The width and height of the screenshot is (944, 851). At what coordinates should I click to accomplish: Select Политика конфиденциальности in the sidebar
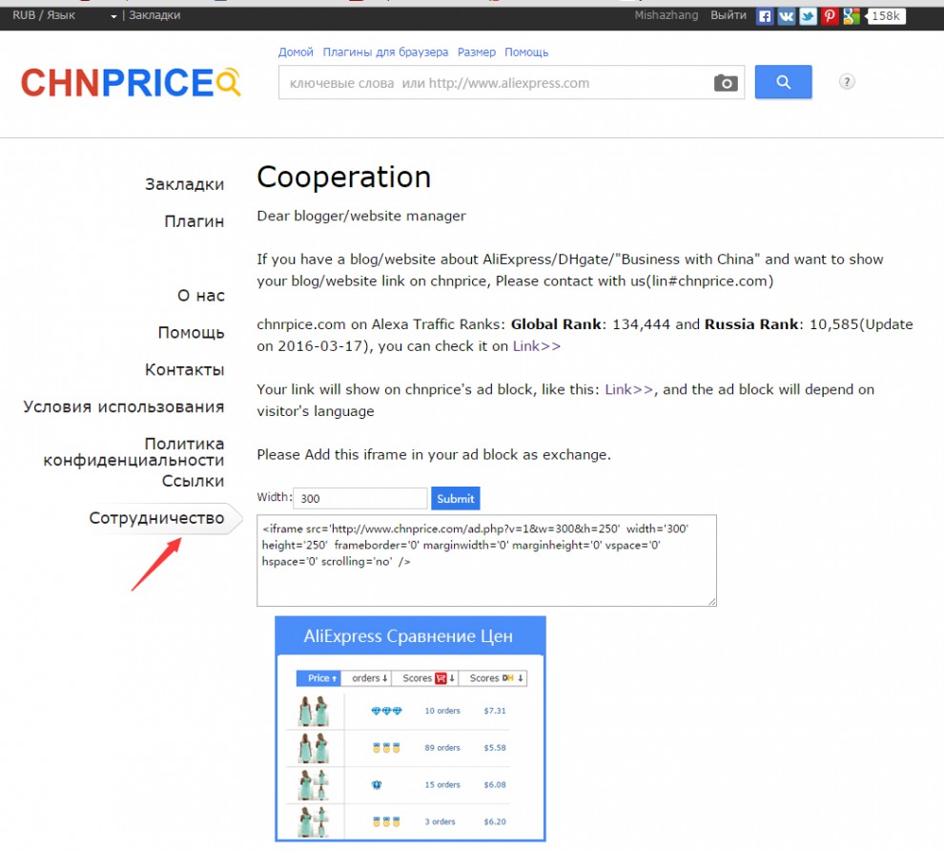pyautogui.click(x=133, y=451)
